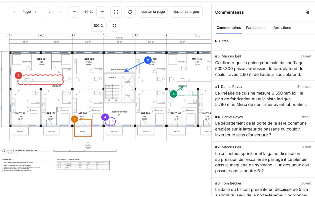Open comment #3 by Tom Becker

point(263,187)
